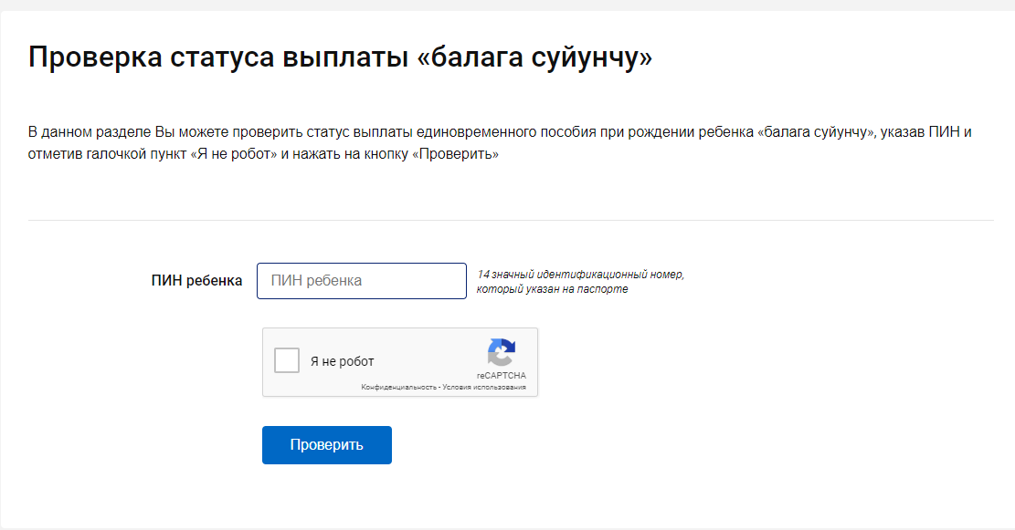Click the description line starting «В данном разделе»
Screen dimensions: 1015x530
500,132
